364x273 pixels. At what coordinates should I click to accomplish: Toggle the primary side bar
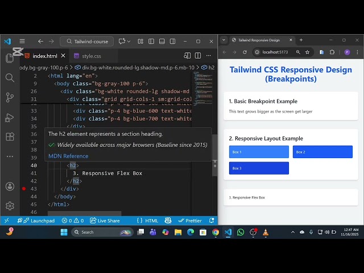[151, 42]
